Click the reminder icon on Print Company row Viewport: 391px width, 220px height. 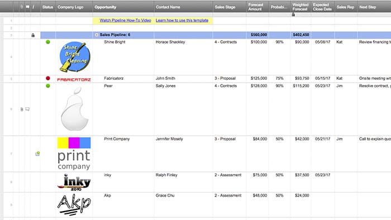coord(37,154)
